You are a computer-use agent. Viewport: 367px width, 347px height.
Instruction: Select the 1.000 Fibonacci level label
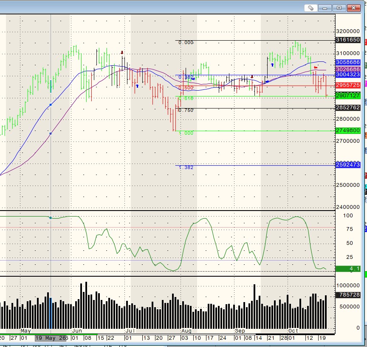coord(186,133)
